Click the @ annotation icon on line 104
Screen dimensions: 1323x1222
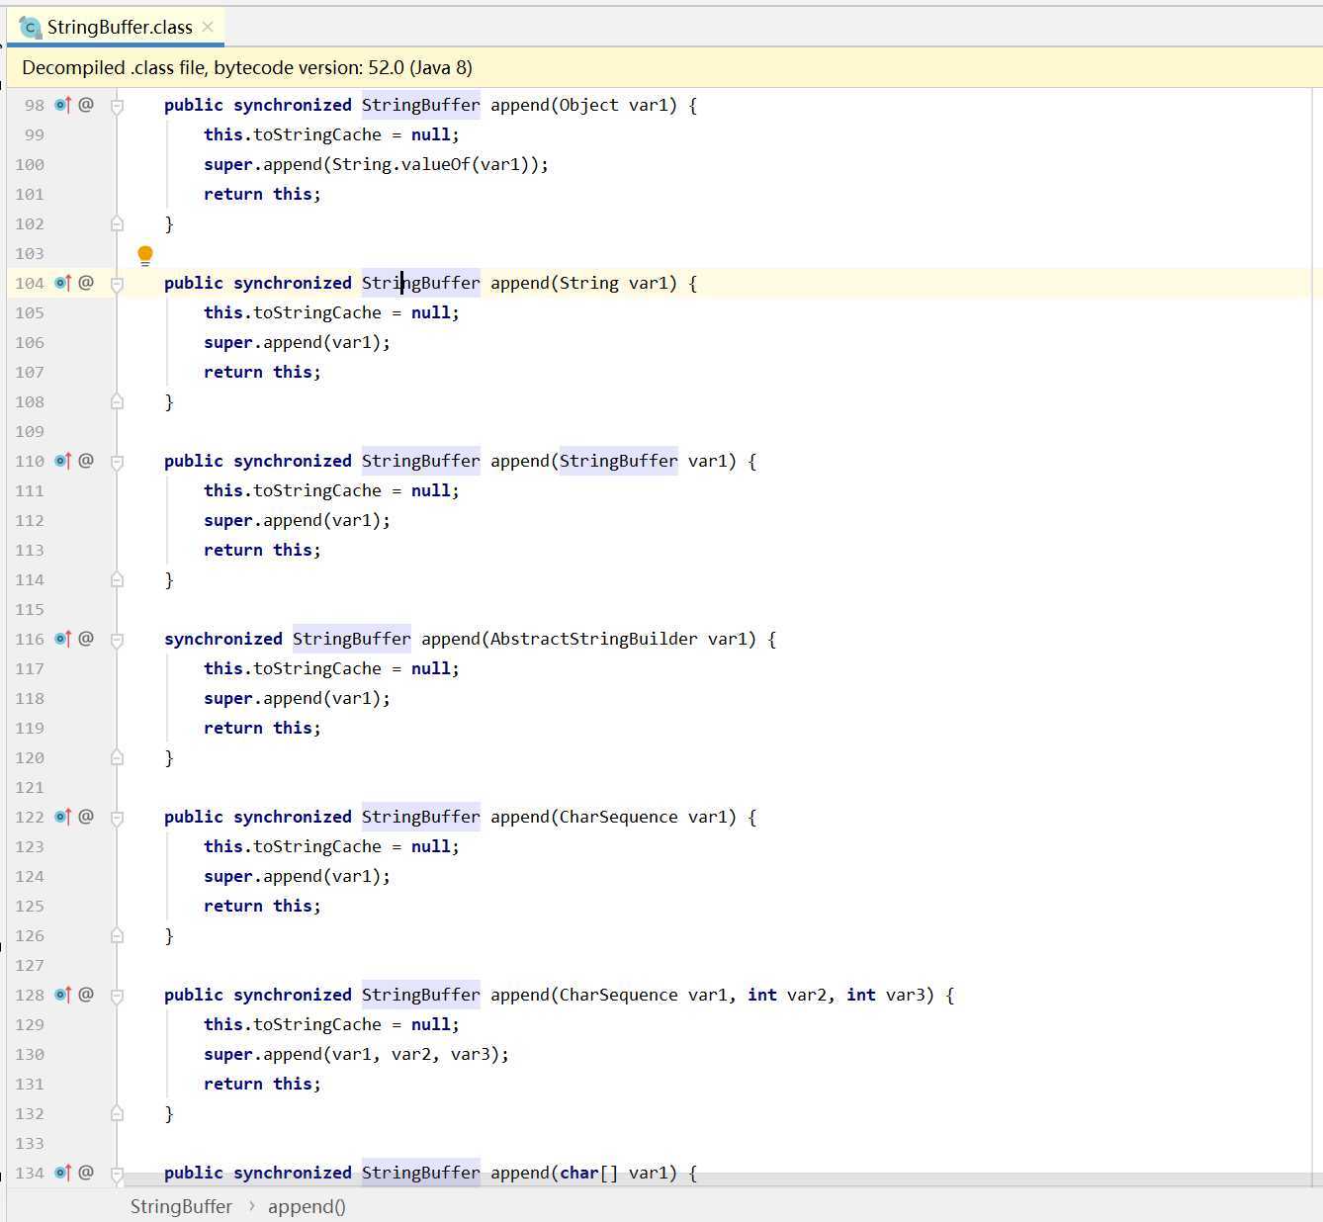[86, 282]
